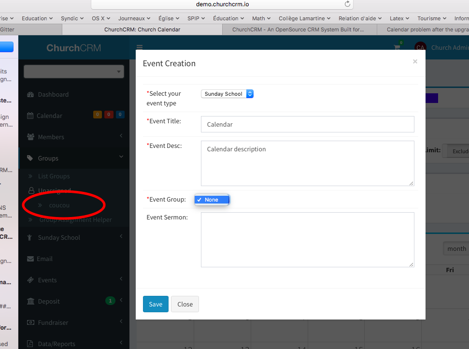Expand the Deposit menu chevron
This screenshot has width=469, height=349.
[121, 300]
